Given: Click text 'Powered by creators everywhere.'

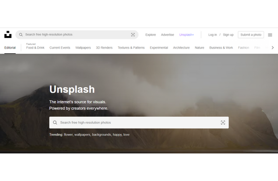Looking at the screenshot, I should pos(79,109).
